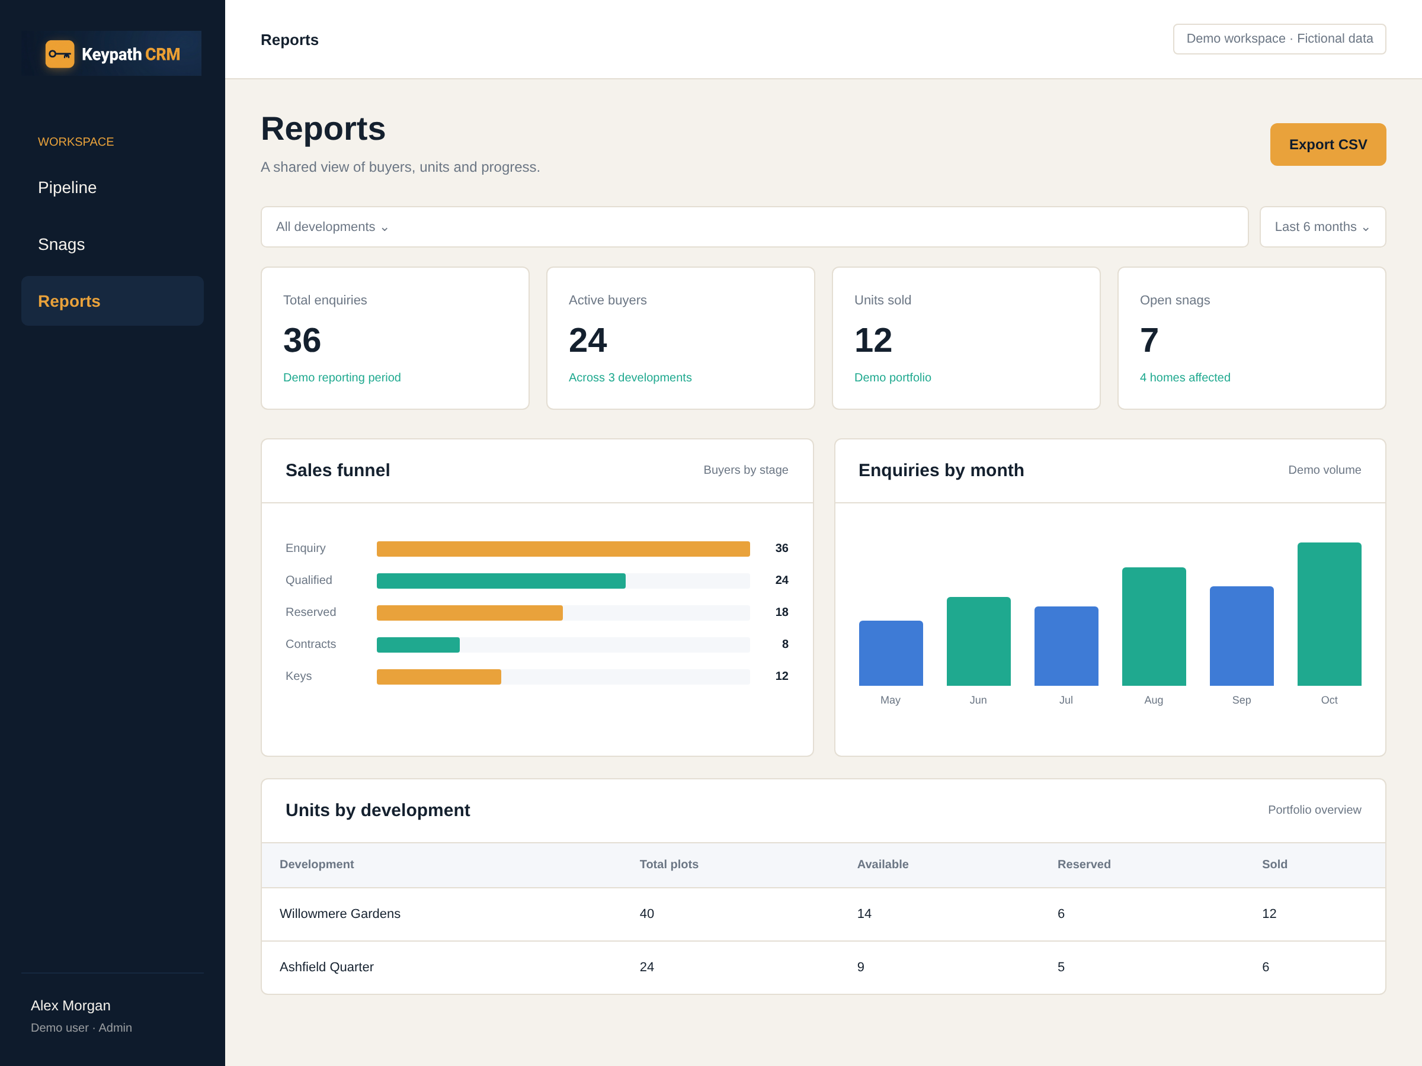Select the Aug enquiries bar
The height and width of the screenshot is (1066, 1422).
pos(1153,627)
